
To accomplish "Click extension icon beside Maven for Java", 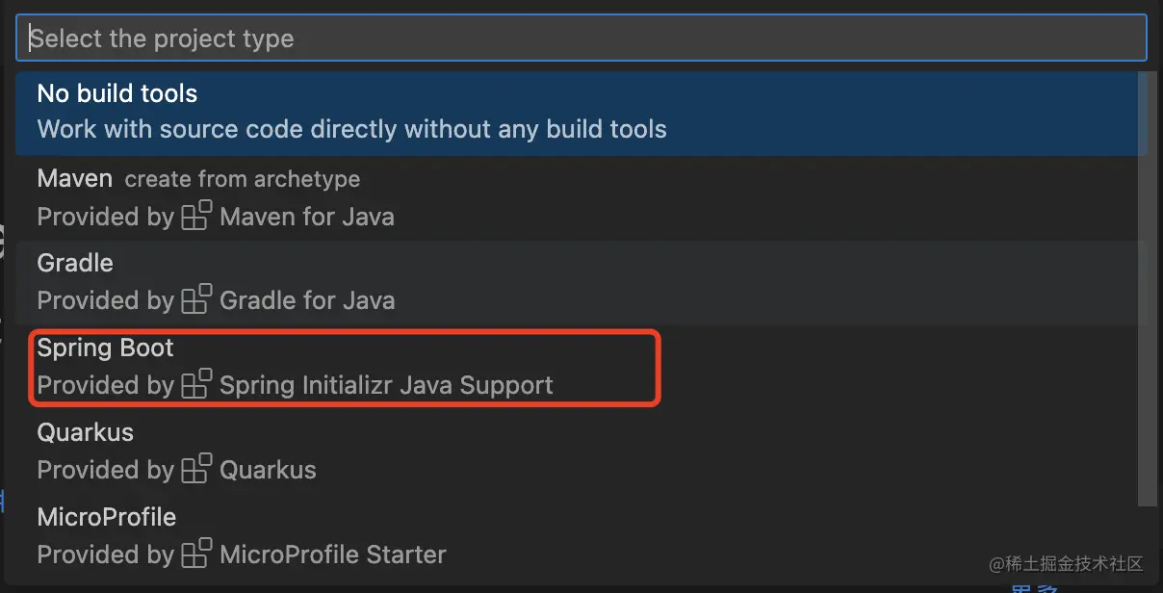I will pyautogui.click(x=196, y=216).
